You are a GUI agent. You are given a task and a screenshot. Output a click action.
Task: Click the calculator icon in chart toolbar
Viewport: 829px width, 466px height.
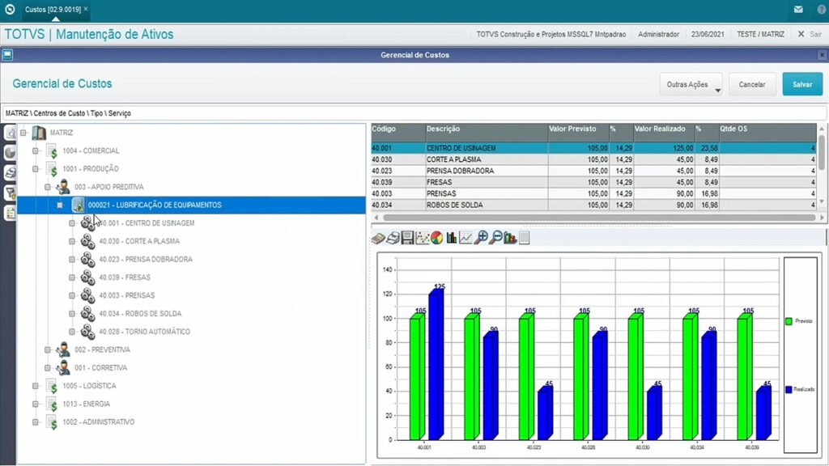(378, 239)
